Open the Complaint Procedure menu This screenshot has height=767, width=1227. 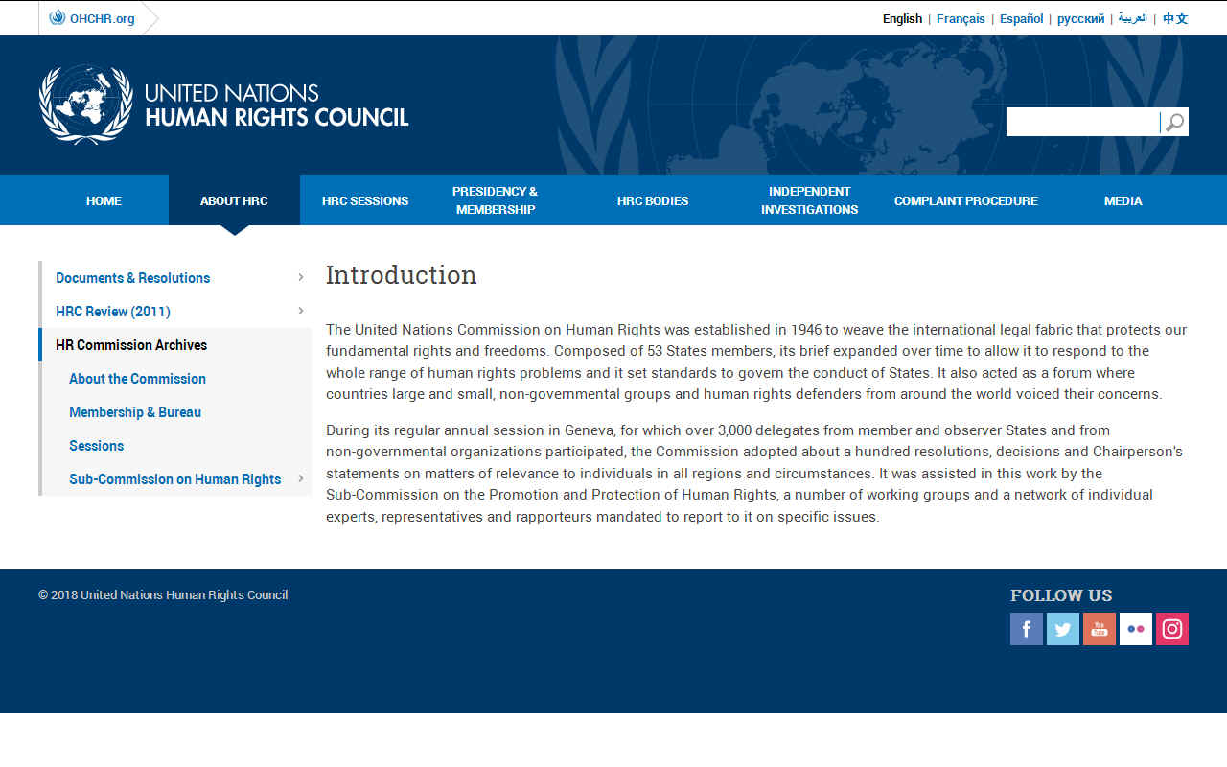966,200
